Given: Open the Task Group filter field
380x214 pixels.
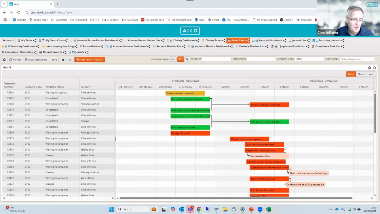Looking at the screenshot, I should [260, 59].
